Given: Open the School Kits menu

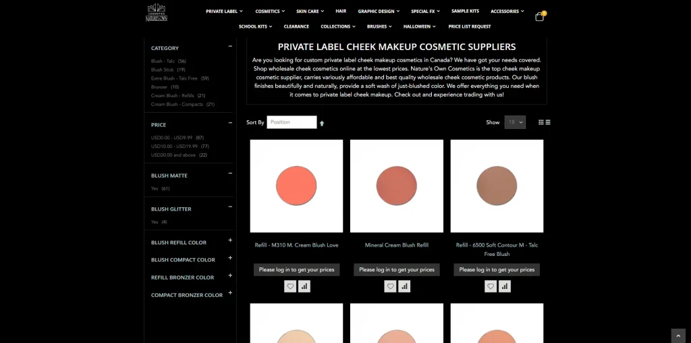Looking at the screenshot, I should click(x=256, y=26).
